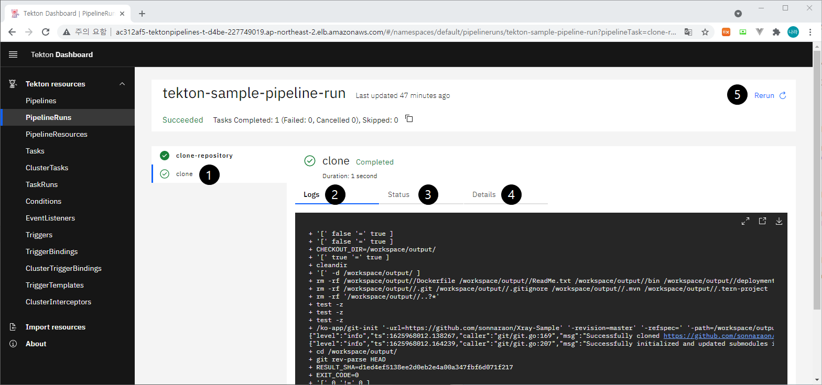Click the 'Duration: 1 second' text
This screenshot has width=822, height=385.
coord(350,176)
